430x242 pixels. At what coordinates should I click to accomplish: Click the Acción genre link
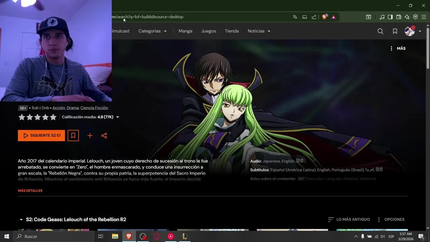coord(59,108)
